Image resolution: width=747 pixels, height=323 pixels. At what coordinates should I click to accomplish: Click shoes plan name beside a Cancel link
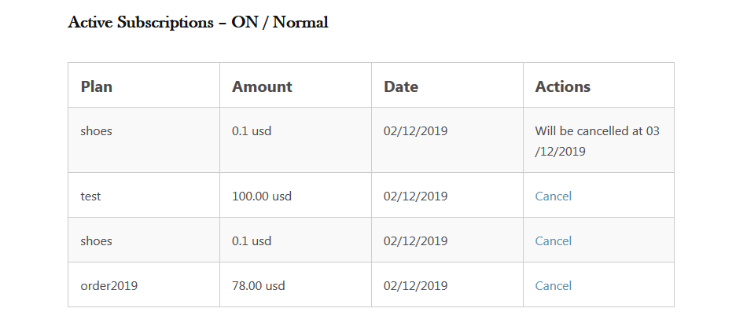click(x=96, y=240)
